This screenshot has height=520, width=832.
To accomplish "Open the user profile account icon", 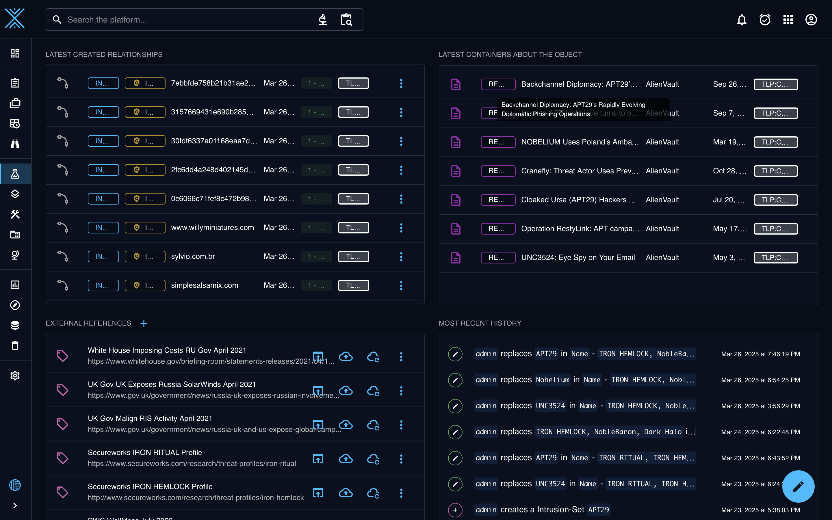I will (811, 20).
